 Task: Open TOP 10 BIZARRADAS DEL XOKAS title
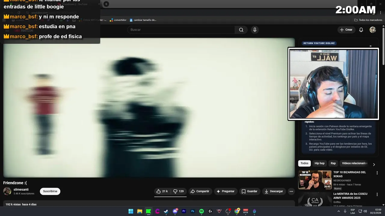[350, 174]
